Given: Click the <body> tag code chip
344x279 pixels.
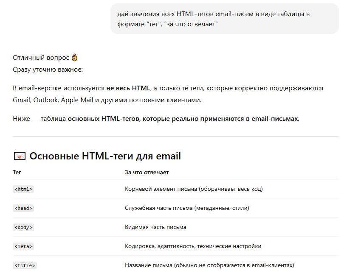Looking at the screenshot, I should (x=23, y=227).
